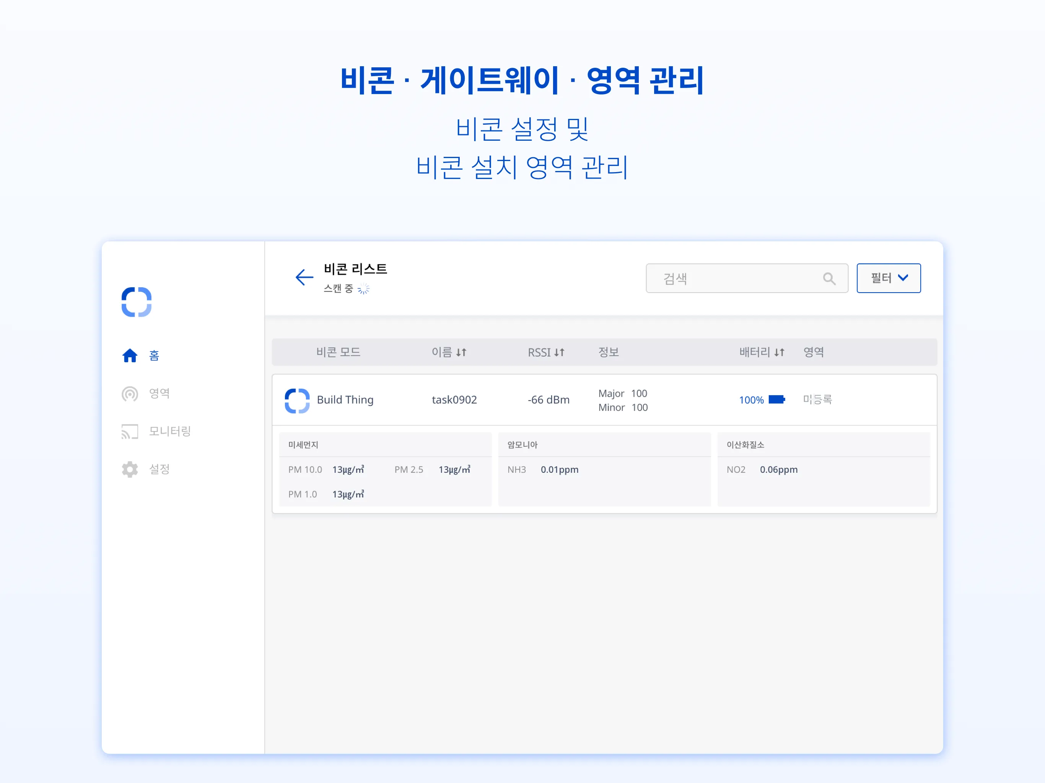Click the 비콘 리스트 page title

click(x=355, y=269)
